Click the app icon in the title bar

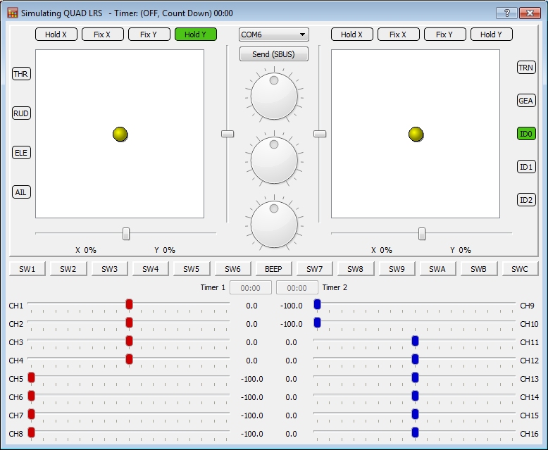(13, 13)
